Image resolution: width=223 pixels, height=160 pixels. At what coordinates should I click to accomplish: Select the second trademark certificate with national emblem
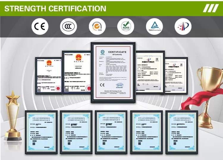(x=76, y=72)
